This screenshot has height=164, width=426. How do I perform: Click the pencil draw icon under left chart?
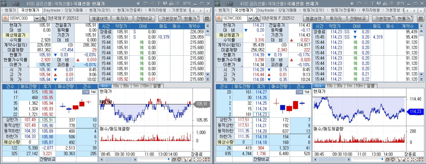click(191, 160)
